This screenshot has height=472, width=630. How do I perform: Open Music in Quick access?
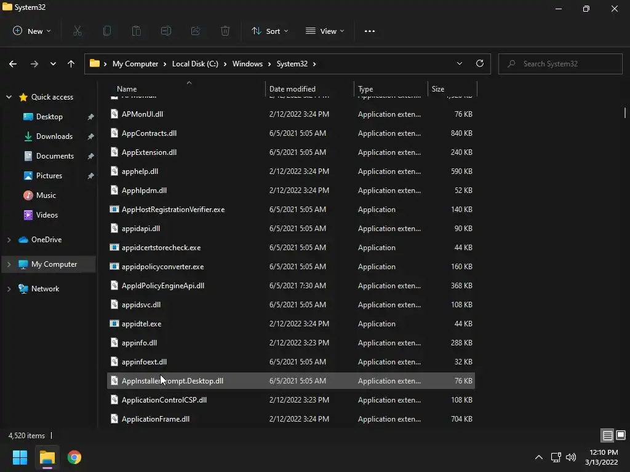tap(46, 195)
